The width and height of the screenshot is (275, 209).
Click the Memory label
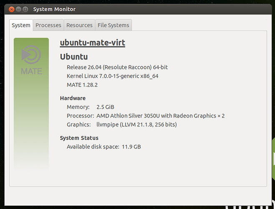78,107
